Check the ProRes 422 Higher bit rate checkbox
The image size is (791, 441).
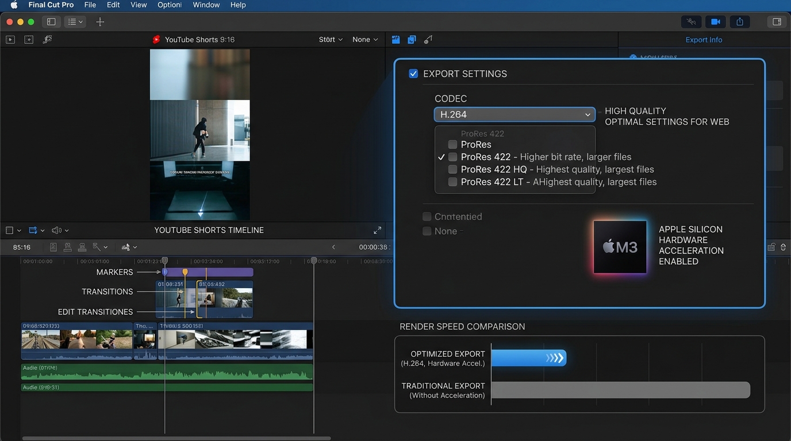452,157
